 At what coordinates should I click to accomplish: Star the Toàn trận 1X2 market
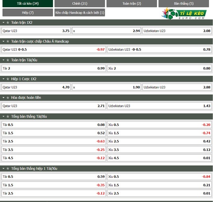(x=8, y=23)
